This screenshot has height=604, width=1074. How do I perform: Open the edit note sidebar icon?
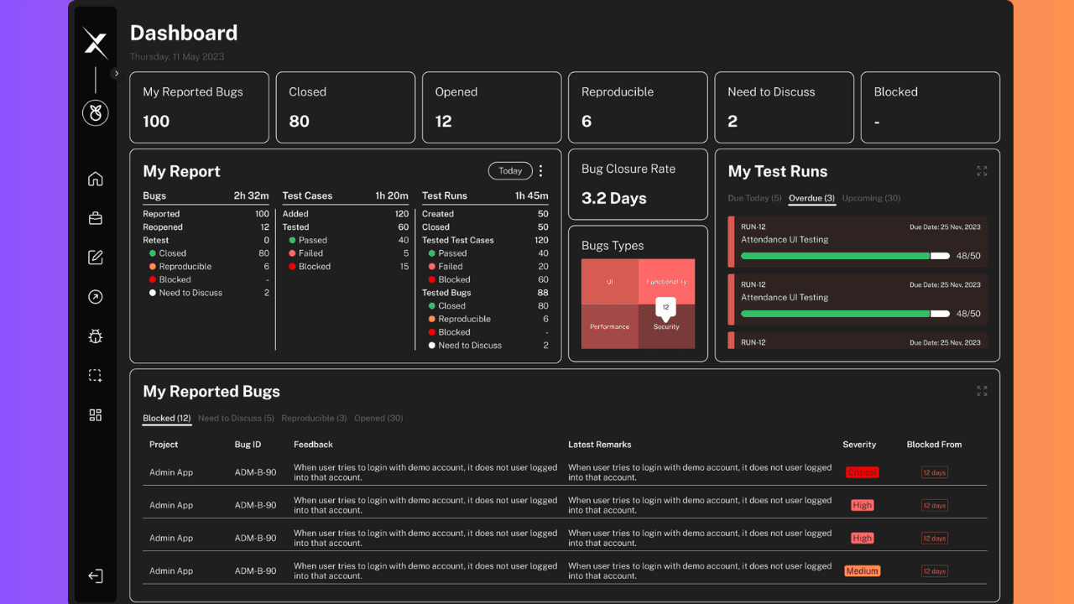click(x=96, y=258)
